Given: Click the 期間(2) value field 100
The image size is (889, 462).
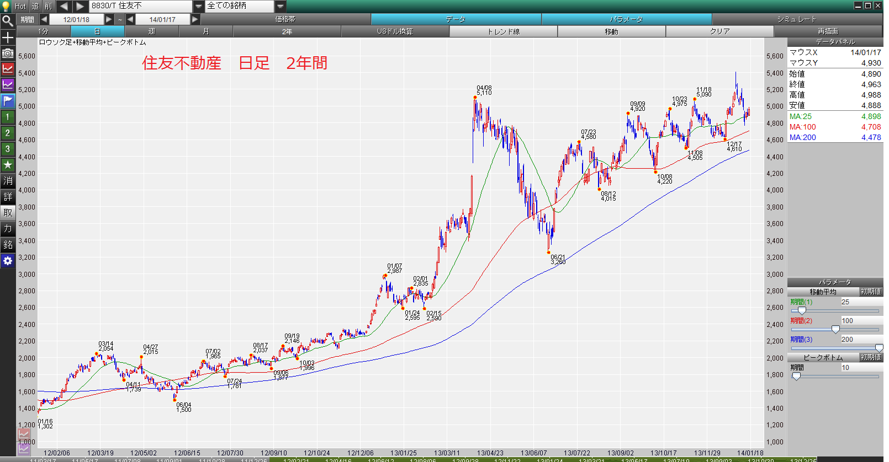Looking at the screenshot, I should tap(861, 321).
